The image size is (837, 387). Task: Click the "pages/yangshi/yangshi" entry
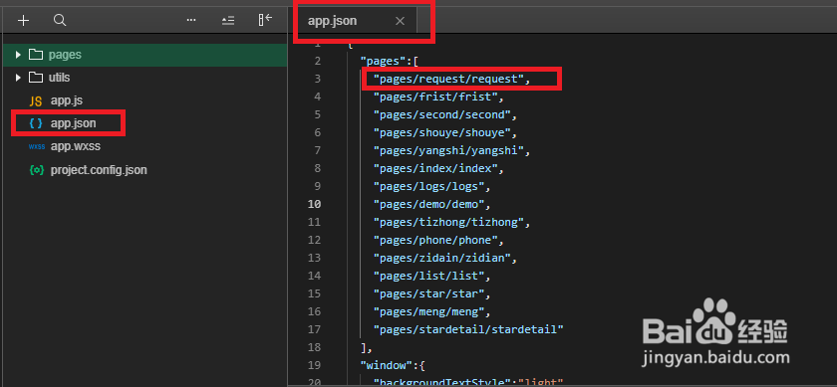click(x=452, y=151)
